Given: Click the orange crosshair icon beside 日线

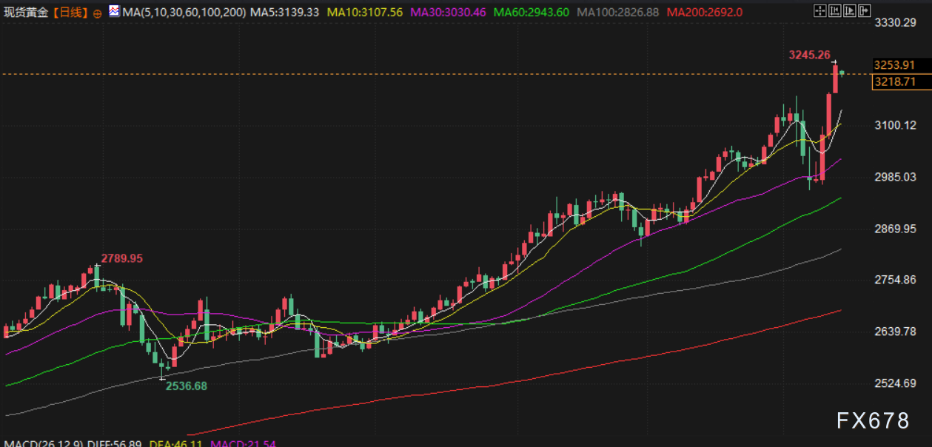Looking at the screenshot, I should tap(97, 13).
